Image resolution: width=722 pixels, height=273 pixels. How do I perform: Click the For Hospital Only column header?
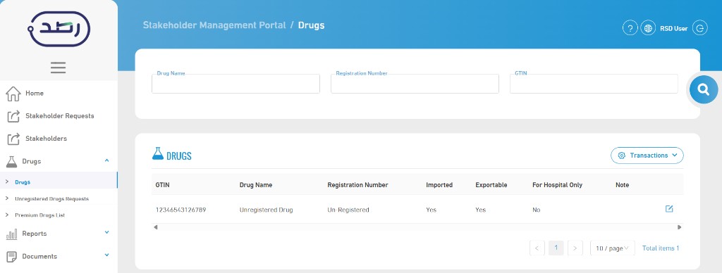tap(557, 185)
